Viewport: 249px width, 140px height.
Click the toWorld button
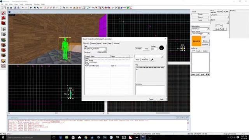(x=220, y=12)
